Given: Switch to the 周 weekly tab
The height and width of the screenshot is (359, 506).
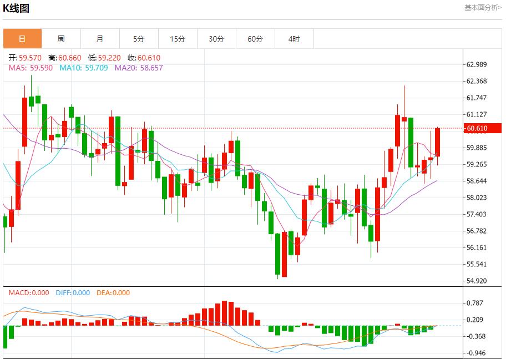Looking at the screenshot, I should click(x=61, y=39).
